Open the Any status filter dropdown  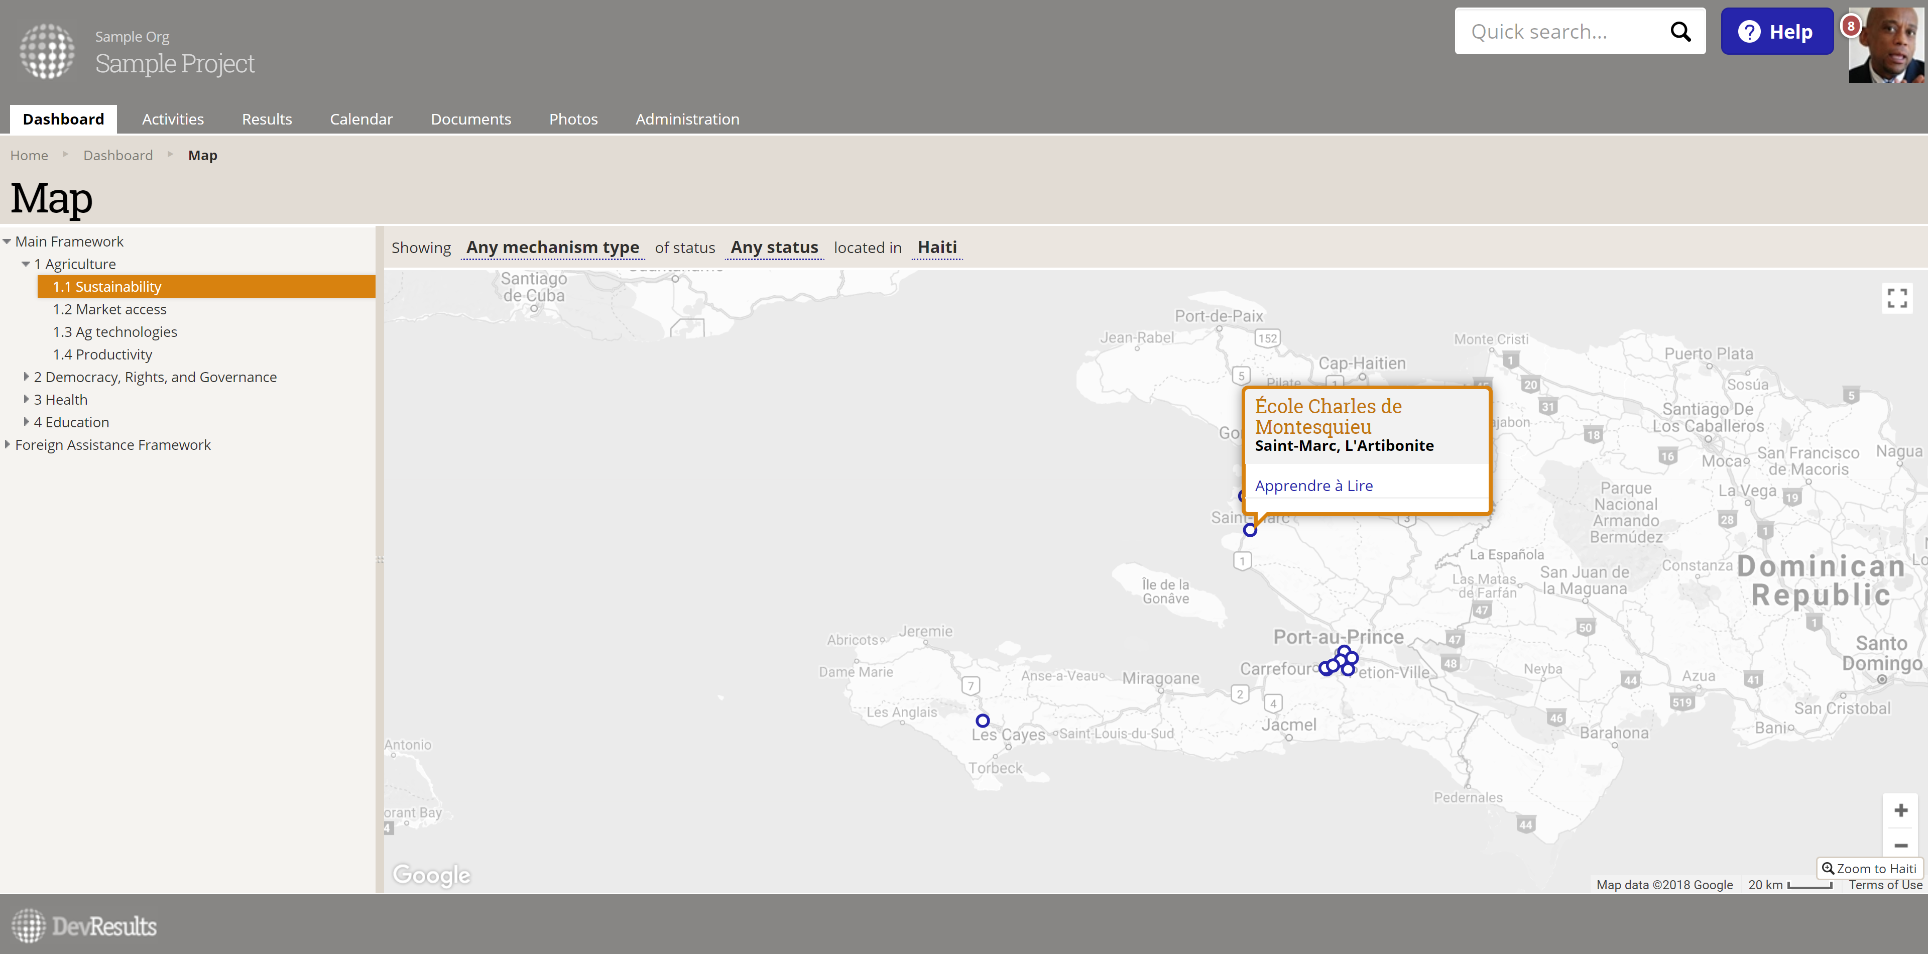[774, 248]
